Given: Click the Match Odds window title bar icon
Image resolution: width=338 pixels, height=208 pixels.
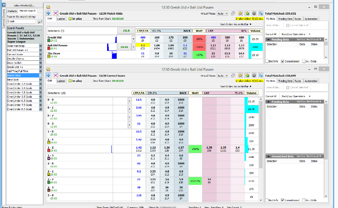Looking at the screenshot, I should click(x=48, y=7).
